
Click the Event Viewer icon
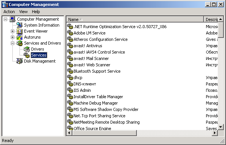19,31
